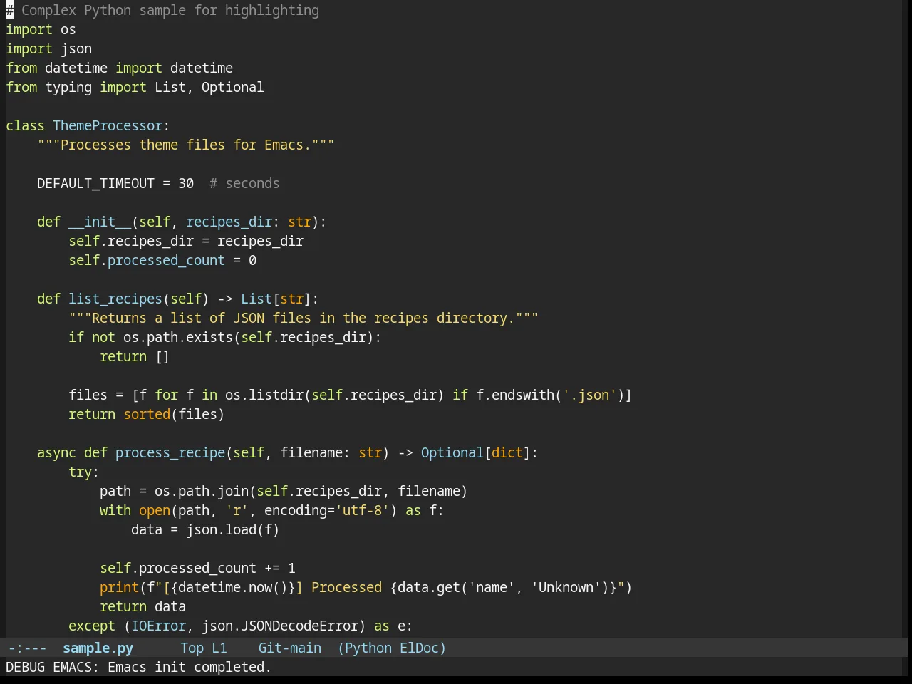Click docstring 'Processes theme files for Emacs.'

(186, 145)
